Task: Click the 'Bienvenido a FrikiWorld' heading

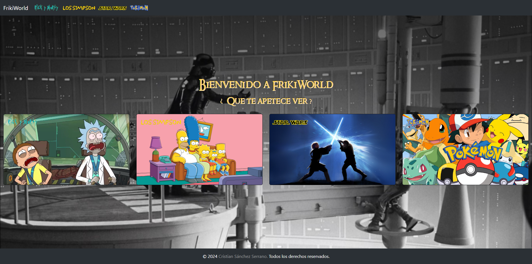Action: (266, 84)
